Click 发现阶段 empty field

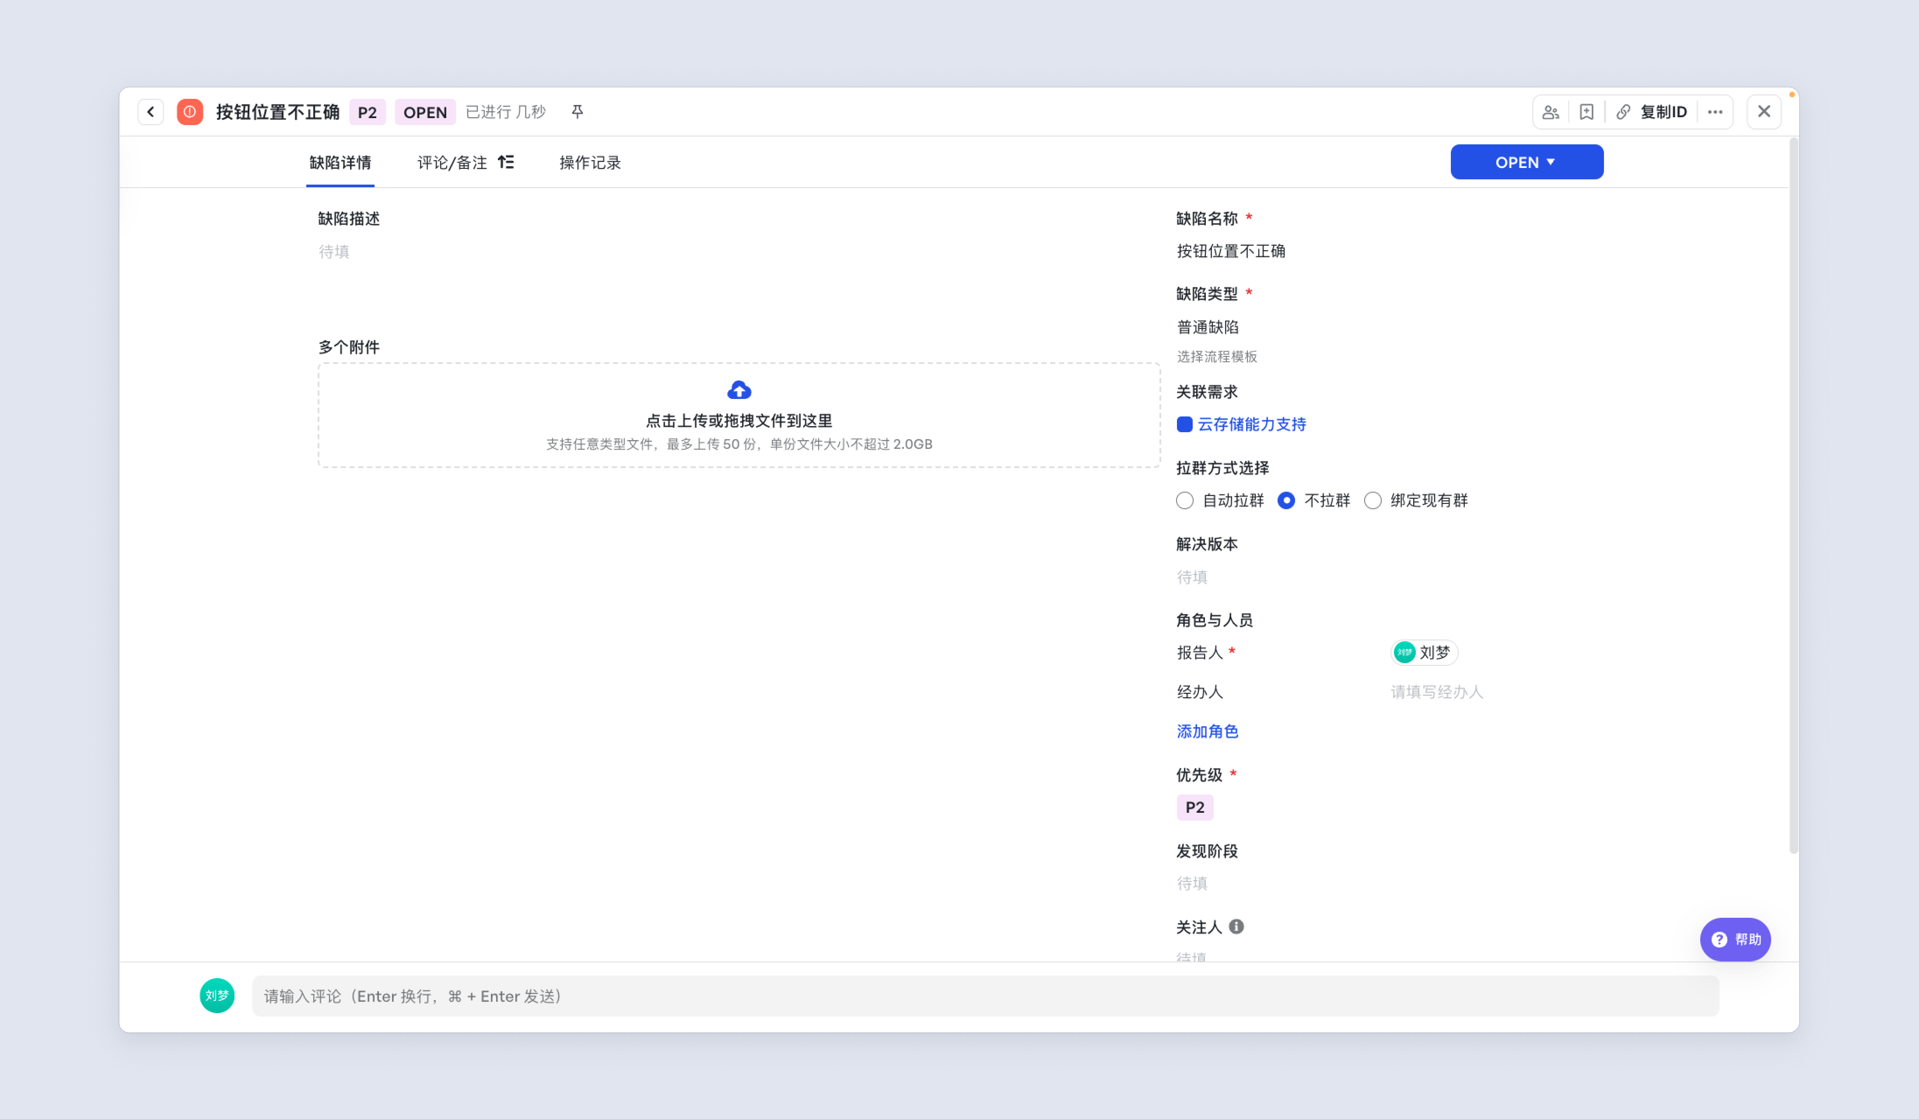[1192, 883]
